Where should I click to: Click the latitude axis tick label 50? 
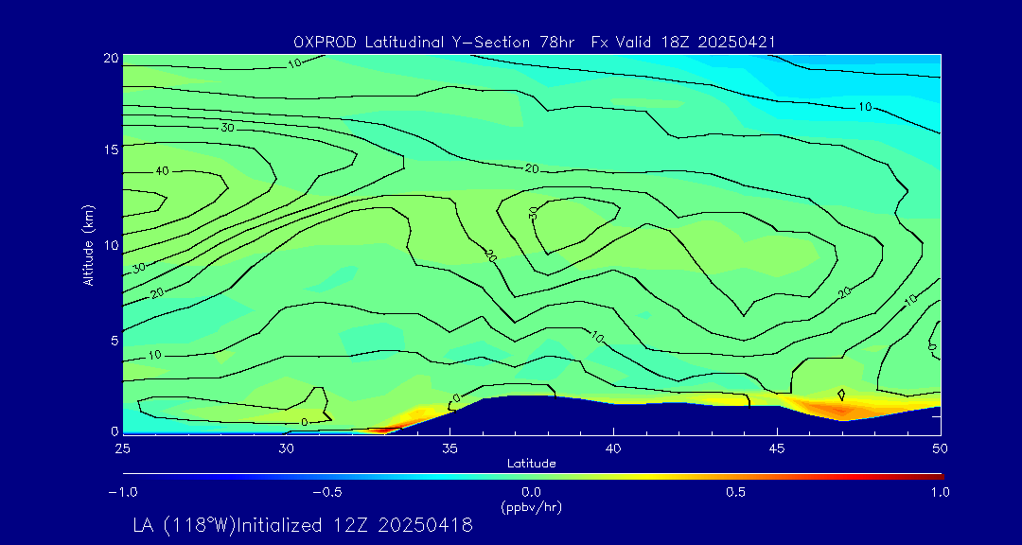941,448
